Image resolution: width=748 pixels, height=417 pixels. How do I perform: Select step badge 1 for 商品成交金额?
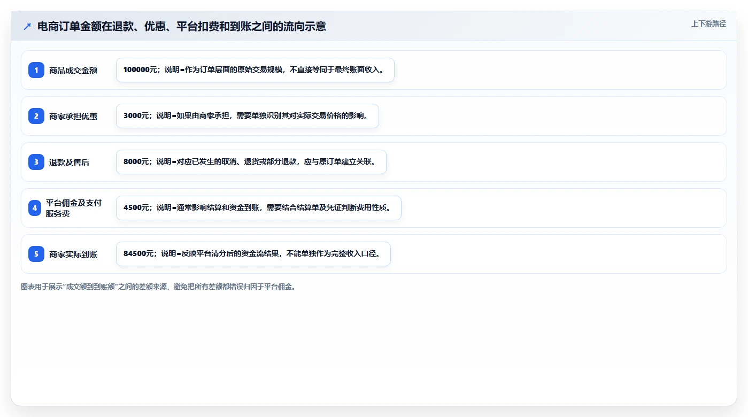36,70
